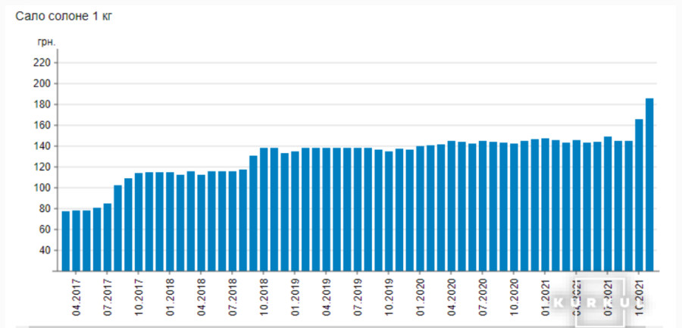Click the chart title "Сало солоне 1 кг"
The width and height of the screenshot is (682, 328).
(x=64, y=16)
